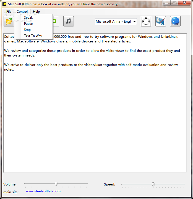Image resolution: width=193 pixels, height=199 pixels.
Task: Click the text 'We review and categorize'
Action: point(25,51)
